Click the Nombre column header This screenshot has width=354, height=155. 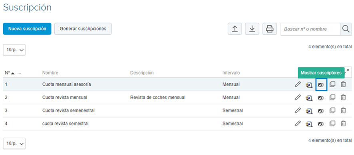50,73
